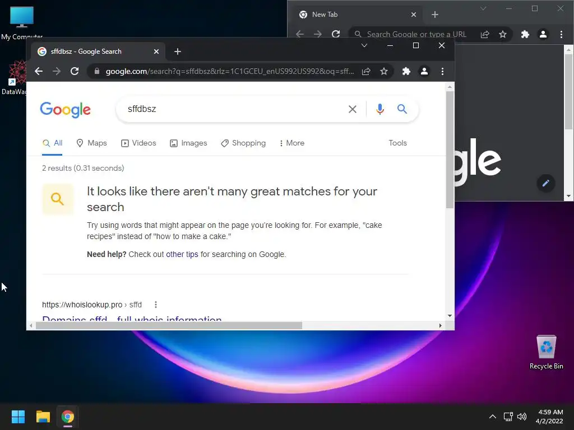The width and height of the screenshot is (574, 430).
Task: Click the scroll right arrow on the search page
Action: (x=441, y=325)
